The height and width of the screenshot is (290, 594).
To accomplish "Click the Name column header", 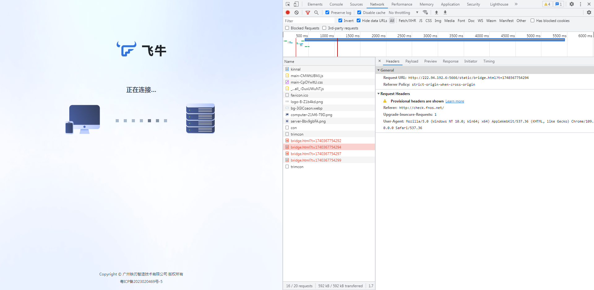I will coord(329,61).
